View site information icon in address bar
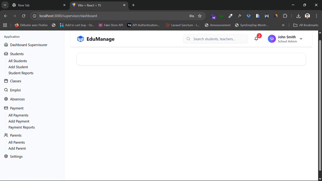 point(35,16)
